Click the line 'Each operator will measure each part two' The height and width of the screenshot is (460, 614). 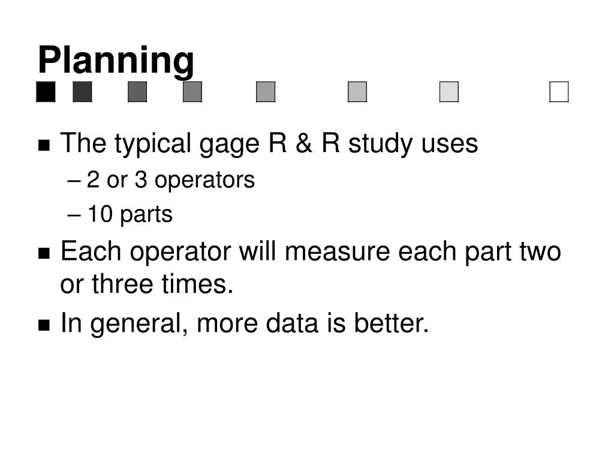(x=311, y=252)
